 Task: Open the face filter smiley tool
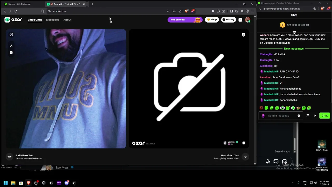coord(11,52)
